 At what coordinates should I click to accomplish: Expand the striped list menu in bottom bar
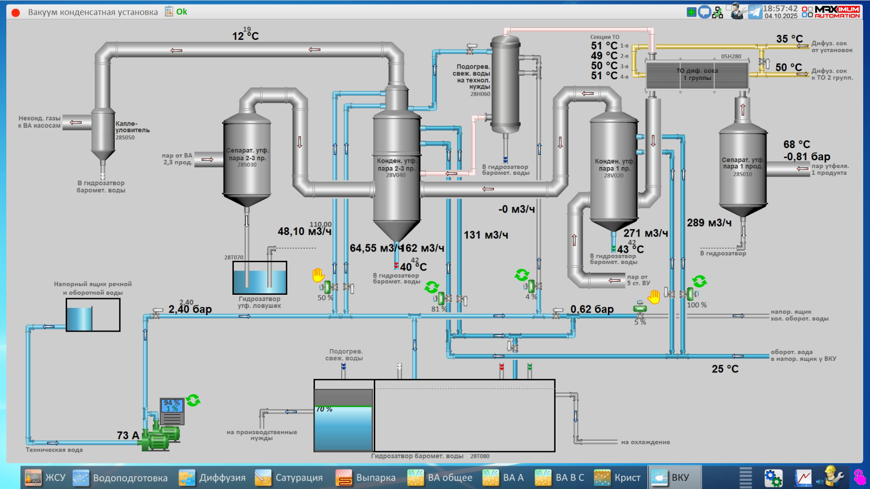click(745, 477)
